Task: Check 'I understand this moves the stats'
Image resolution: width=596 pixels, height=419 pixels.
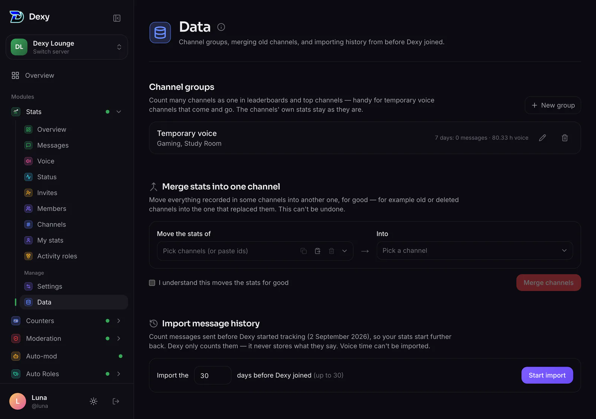Action: pos(152,283)
